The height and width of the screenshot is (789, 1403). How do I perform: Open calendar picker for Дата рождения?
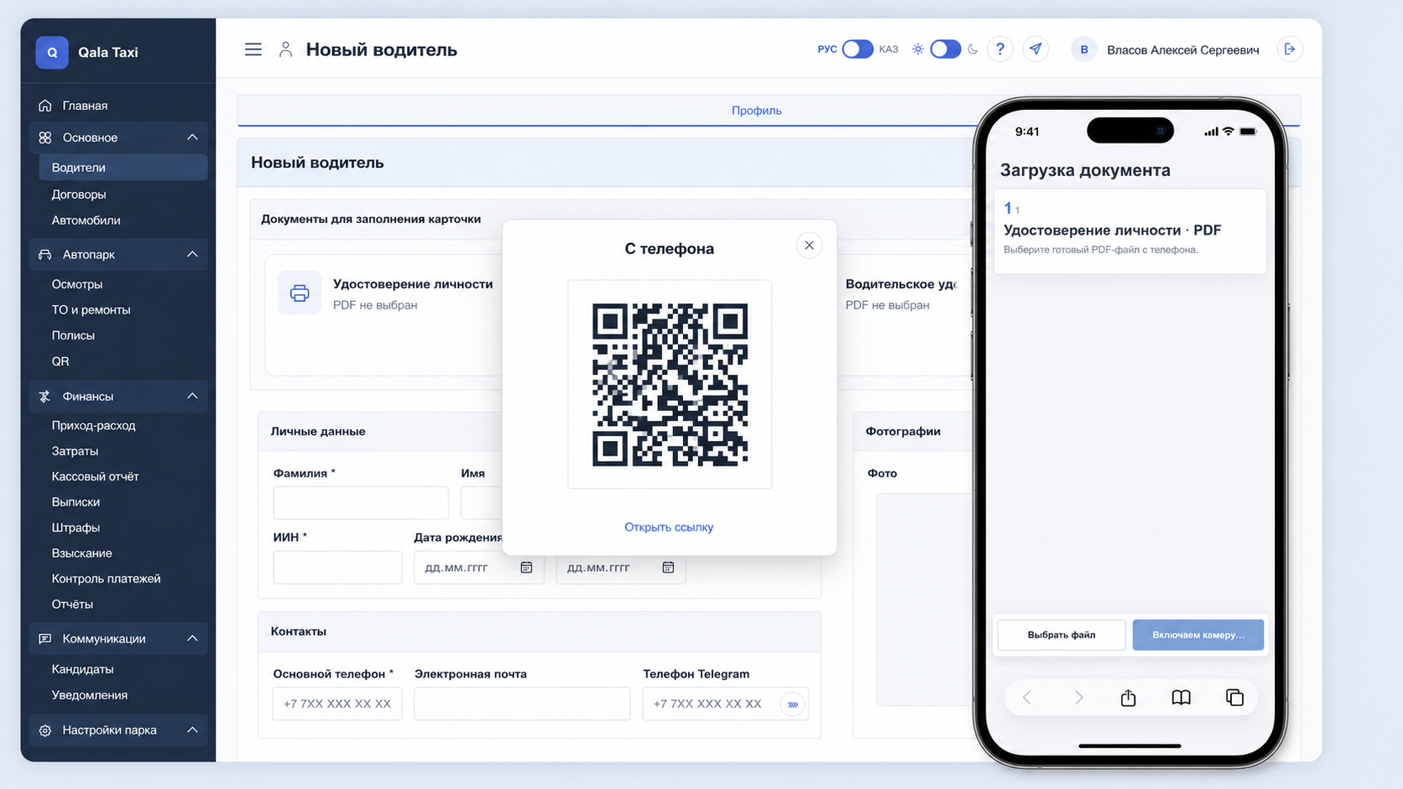526,568
